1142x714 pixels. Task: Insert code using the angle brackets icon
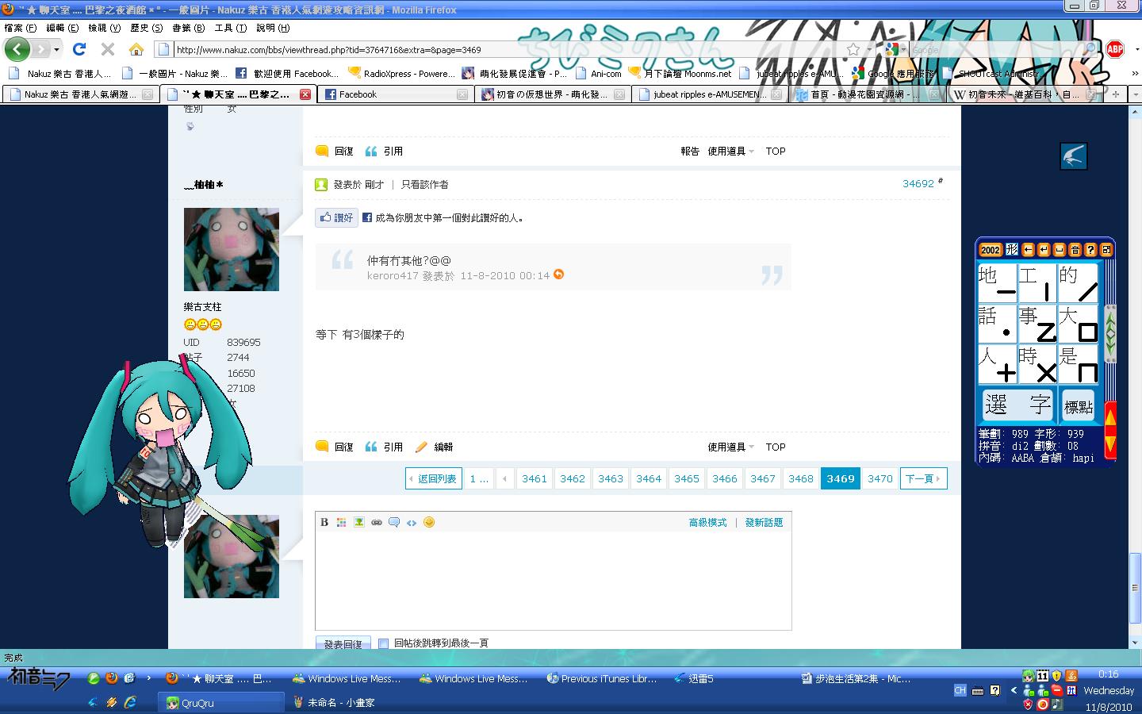click(412, 522)
